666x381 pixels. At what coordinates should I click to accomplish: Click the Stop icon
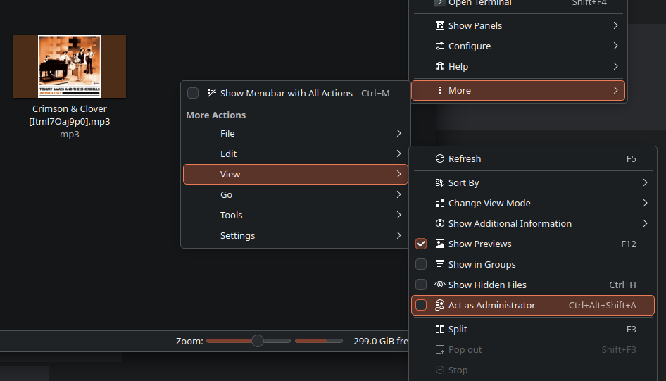click(x=439, y=370)
